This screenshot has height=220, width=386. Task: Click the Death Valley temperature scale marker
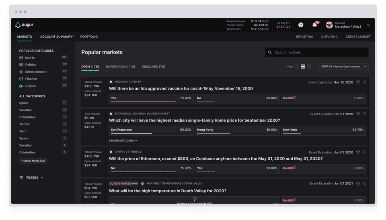tap(195, 201)
